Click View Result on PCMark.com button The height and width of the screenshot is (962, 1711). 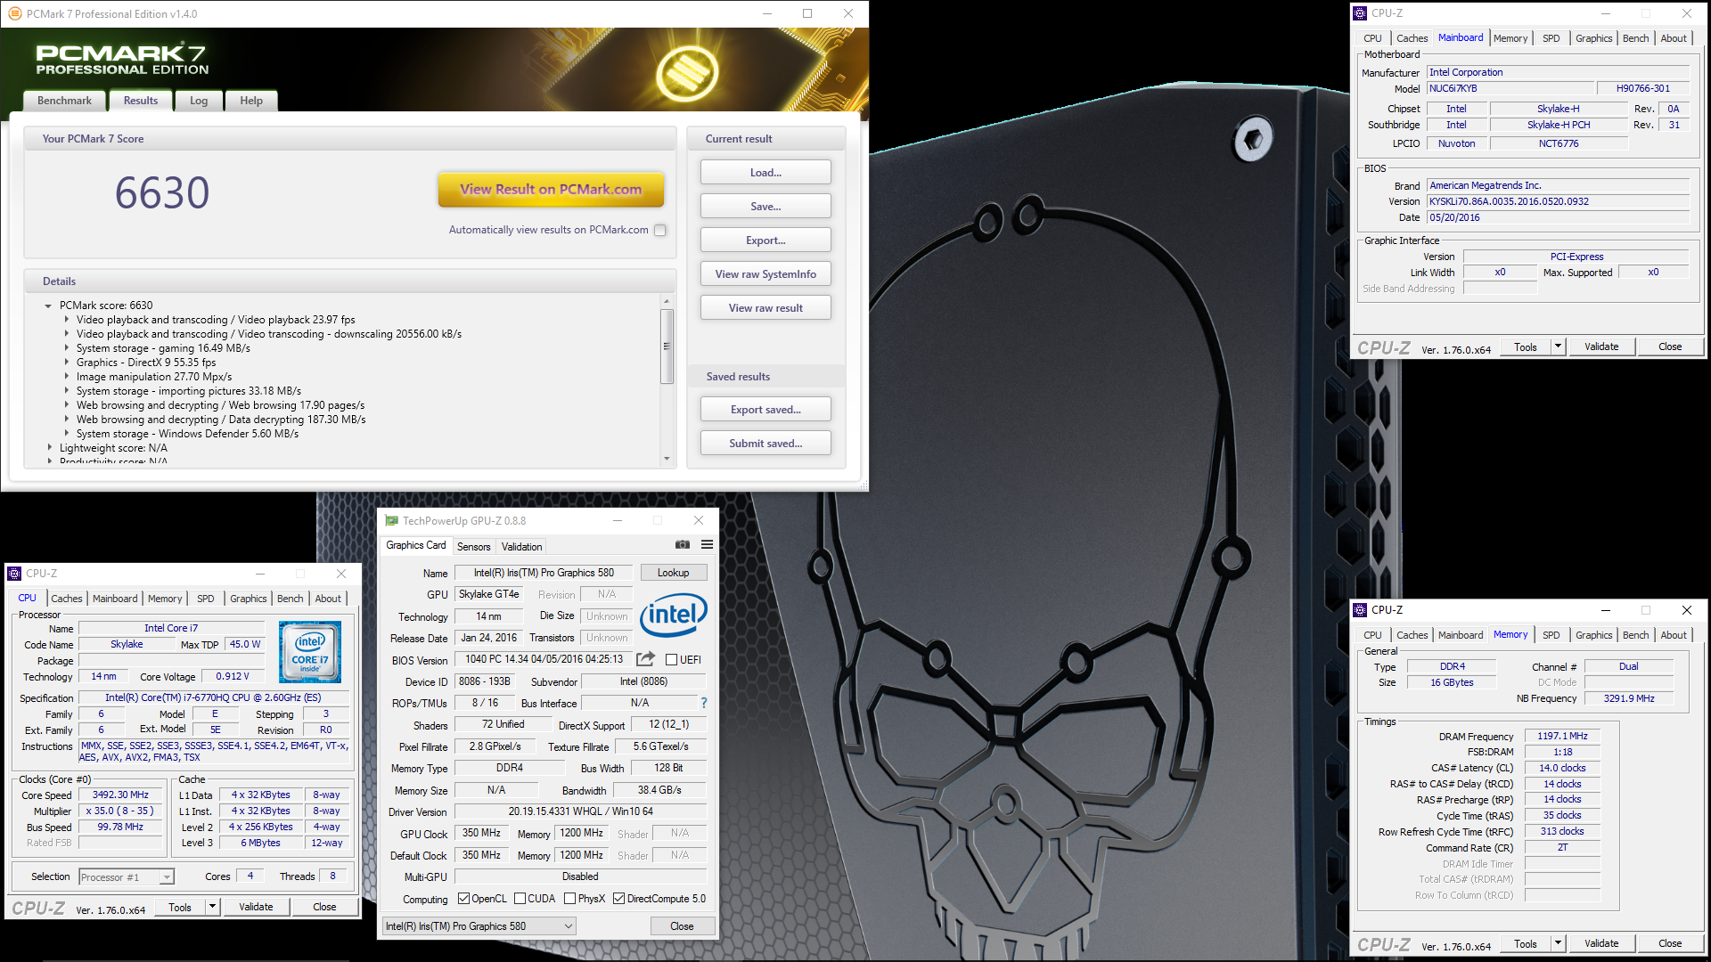tap(551, 189)
